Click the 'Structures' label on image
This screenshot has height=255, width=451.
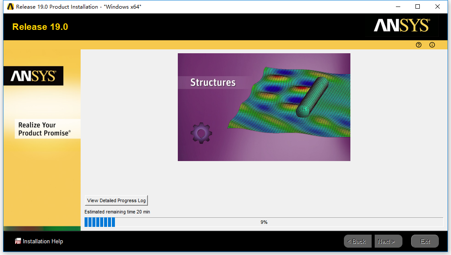pos(213,82)
